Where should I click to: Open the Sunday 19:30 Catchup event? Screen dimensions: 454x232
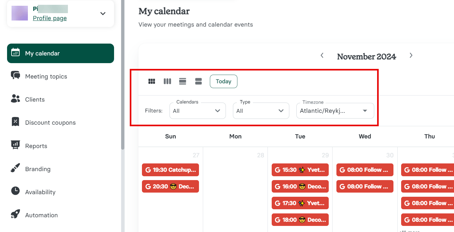[x=170, y=170]
